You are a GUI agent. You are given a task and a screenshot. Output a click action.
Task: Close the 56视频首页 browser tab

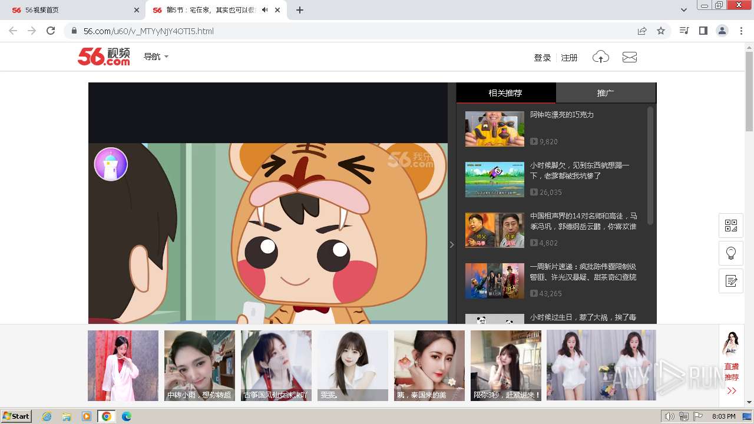pos(137,10)
